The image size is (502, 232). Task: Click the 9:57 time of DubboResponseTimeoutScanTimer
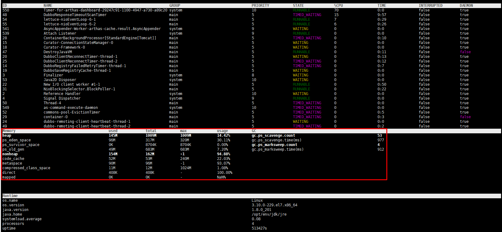point(382,15)
